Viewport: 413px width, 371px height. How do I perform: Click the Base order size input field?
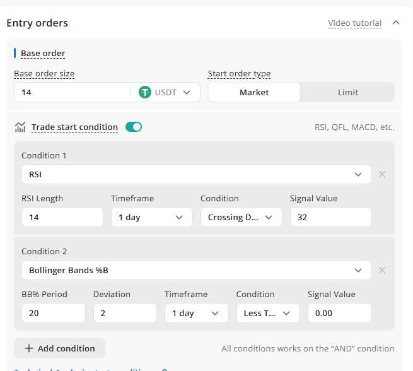73,92
